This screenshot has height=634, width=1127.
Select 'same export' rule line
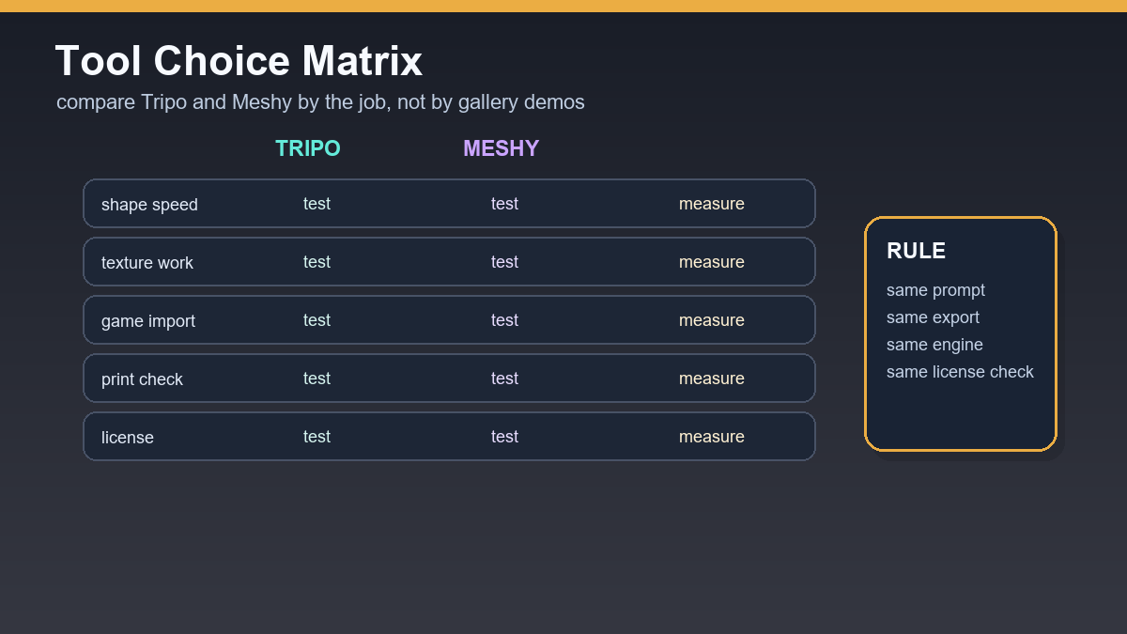(x=933, y=317)
